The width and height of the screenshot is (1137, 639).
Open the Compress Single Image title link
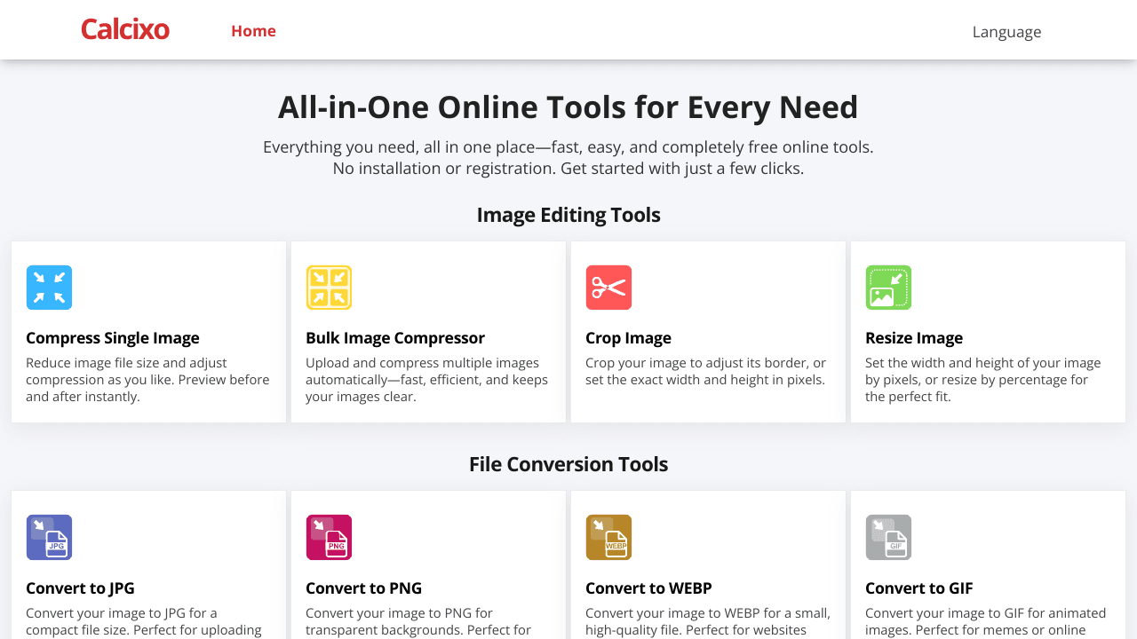tap(113, 338)
